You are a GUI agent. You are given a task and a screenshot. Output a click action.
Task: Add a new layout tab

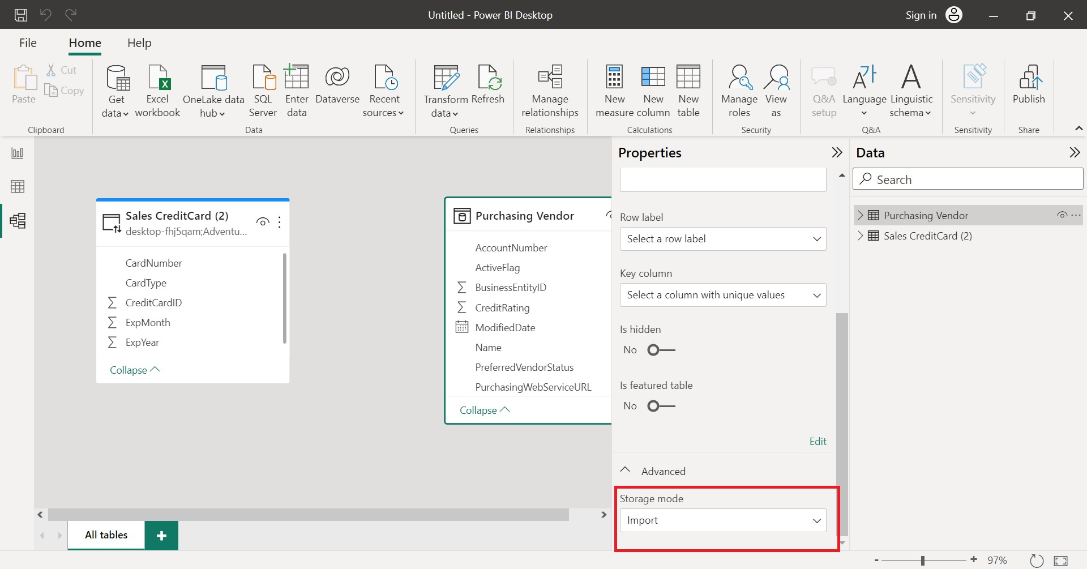click(x=161, y=536)
